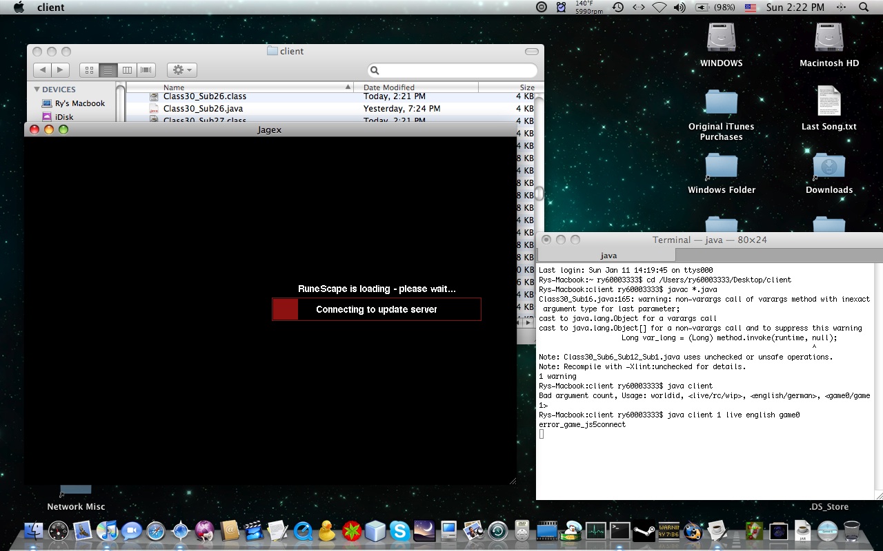Launch iPhoto from the Dock
883x551 pixels.
click(473, 531)
